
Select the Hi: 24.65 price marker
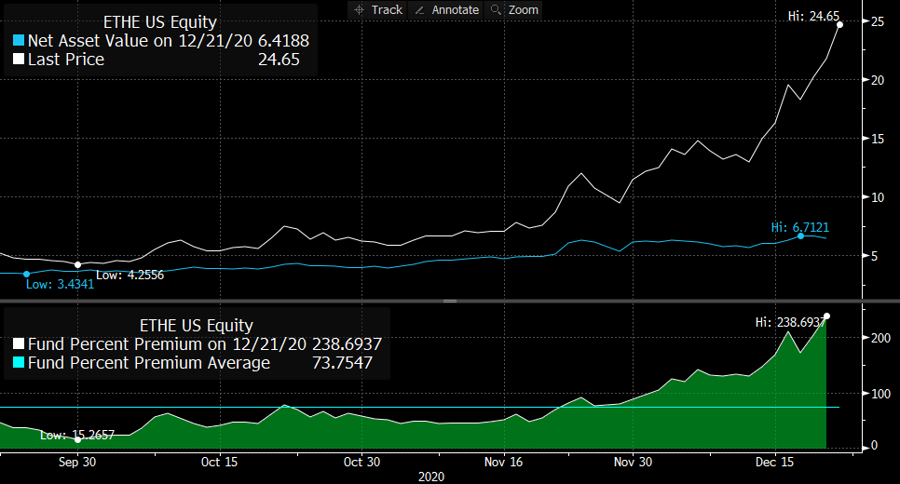click(839, 24)
